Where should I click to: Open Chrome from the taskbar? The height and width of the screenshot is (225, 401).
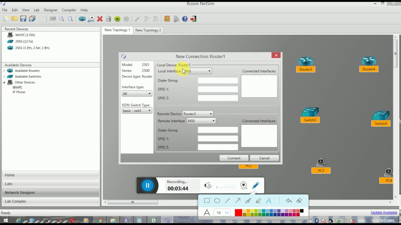[x=100, y=221]
